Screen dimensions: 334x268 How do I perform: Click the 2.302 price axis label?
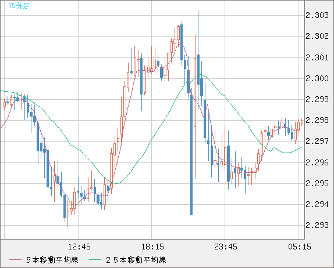click(x=317, y=37)
